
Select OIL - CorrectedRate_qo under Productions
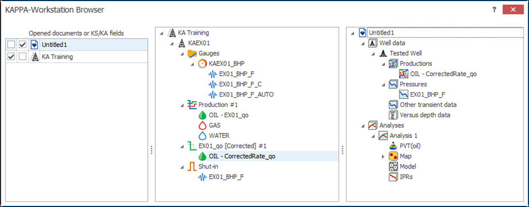point(443,74)
